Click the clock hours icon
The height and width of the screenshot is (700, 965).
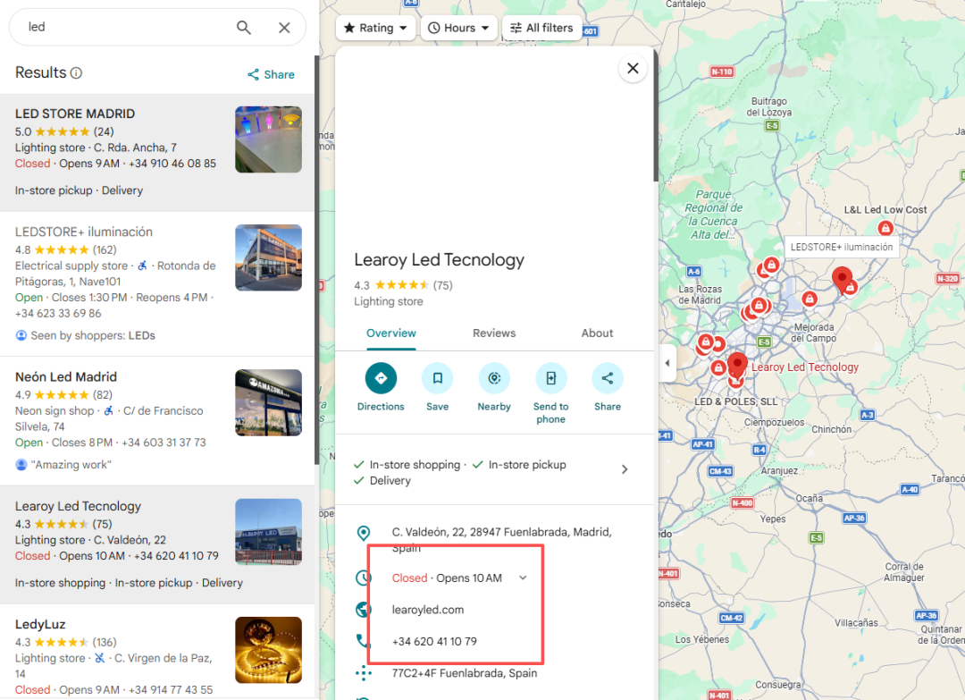coord(364,578)
